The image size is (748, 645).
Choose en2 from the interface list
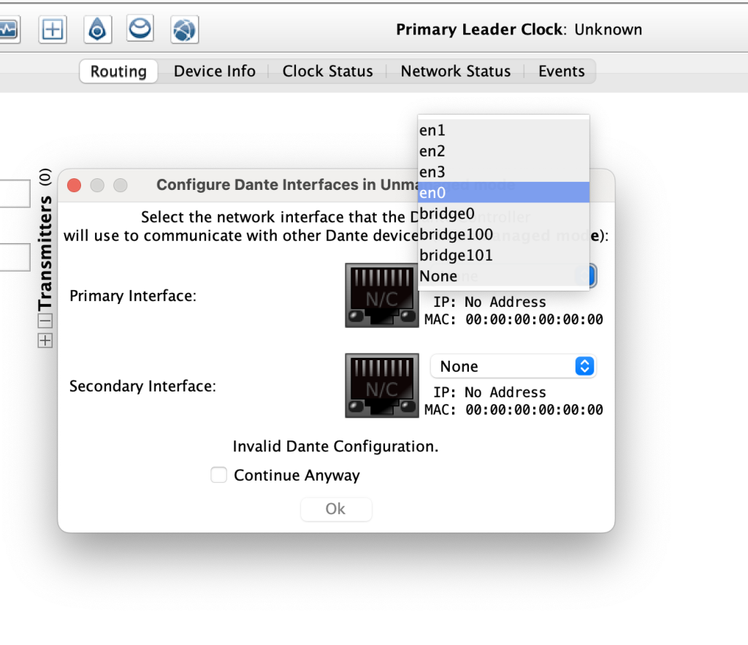click(x=503, y=150)
